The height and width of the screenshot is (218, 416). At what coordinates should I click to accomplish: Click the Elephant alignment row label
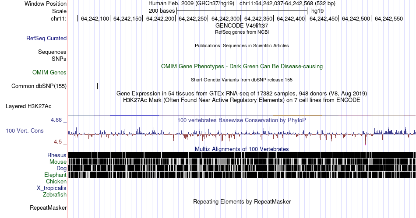click(55, 175)
